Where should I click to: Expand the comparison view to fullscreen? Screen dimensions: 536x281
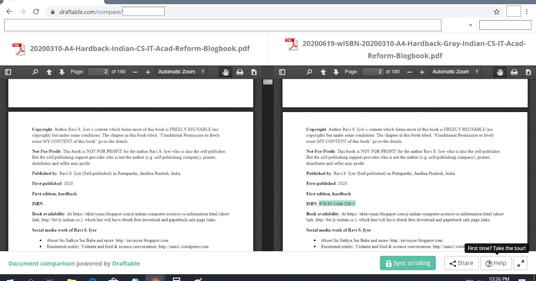pos(520,263)
